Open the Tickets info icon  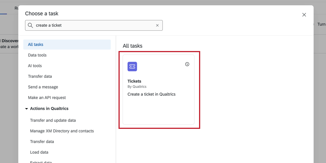[187, 64]
